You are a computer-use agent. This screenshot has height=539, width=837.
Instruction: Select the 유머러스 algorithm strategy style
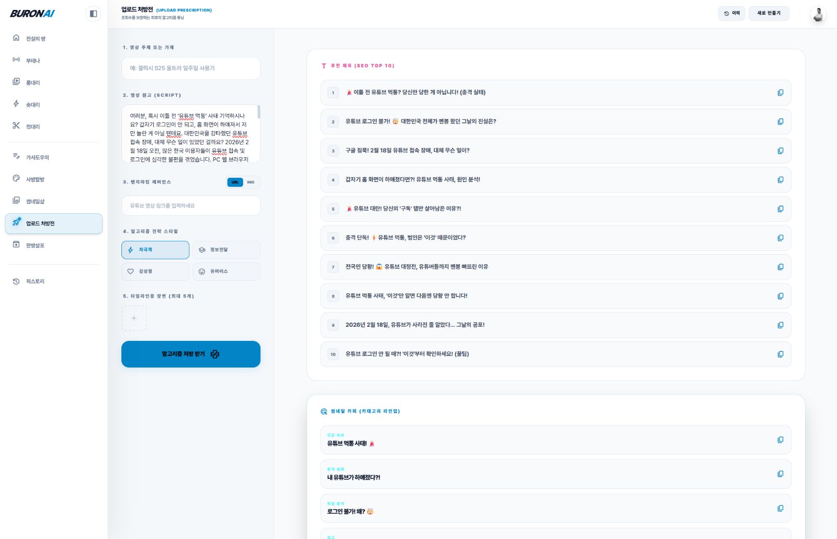tap(227, 271)
